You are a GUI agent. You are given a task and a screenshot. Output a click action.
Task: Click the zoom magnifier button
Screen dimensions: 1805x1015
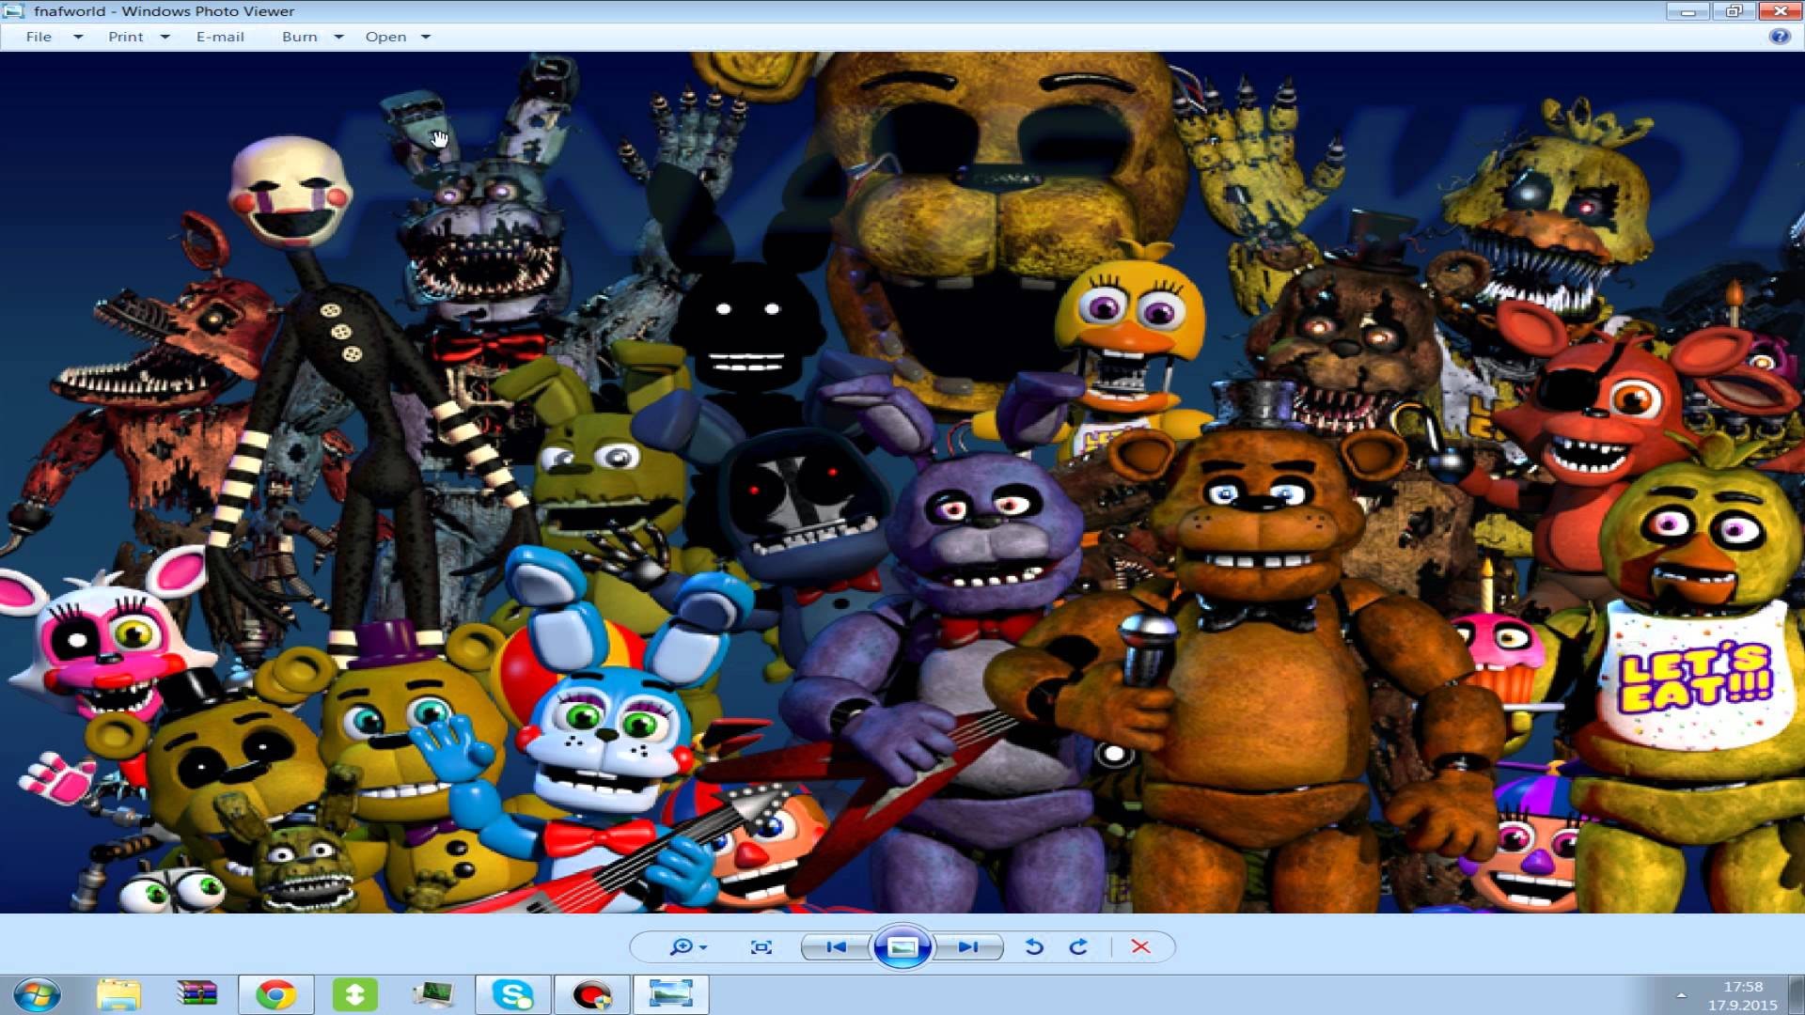[x=680, y=946]
